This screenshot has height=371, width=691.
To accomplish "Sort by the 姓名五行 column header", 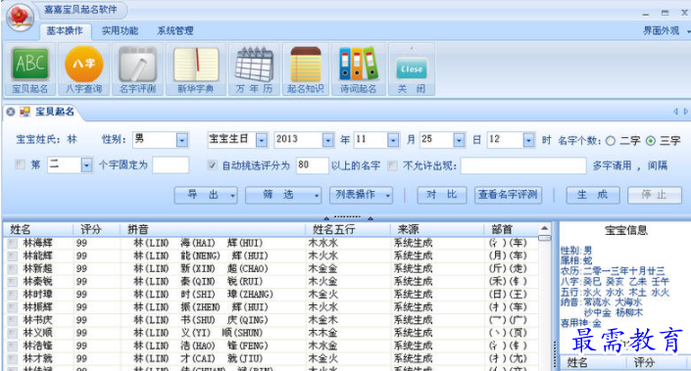I will 348,229.
